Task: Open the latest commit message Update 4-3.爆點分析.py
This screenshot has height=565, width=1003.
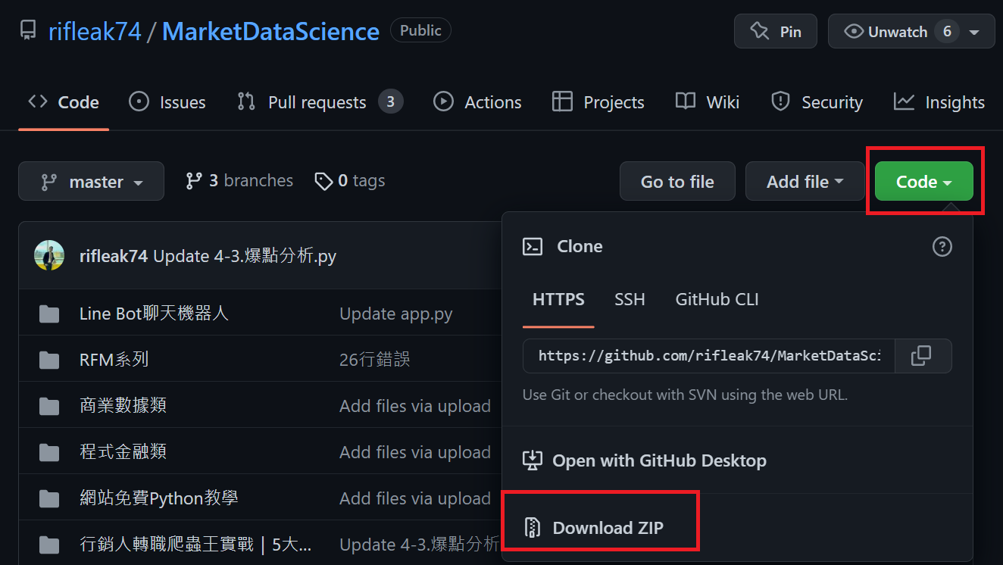Action: (245, 256)
